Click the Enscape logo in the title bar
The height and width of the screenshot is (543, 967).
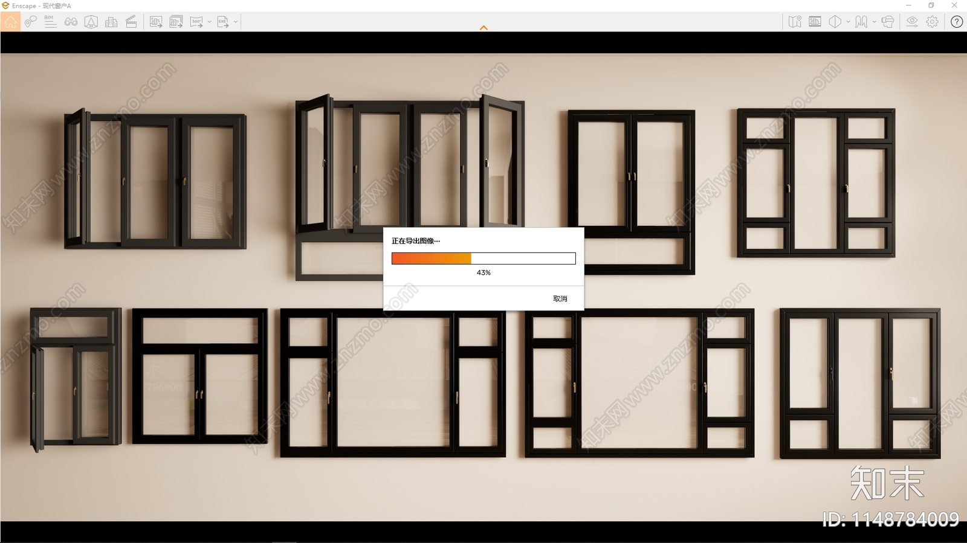(x=5, y=5)
